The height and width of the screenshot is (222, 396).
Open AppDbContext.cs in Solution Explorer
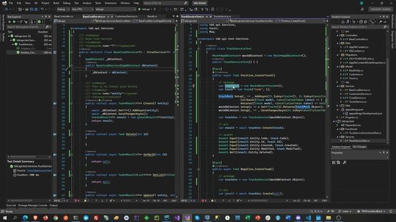pos(358,47)
